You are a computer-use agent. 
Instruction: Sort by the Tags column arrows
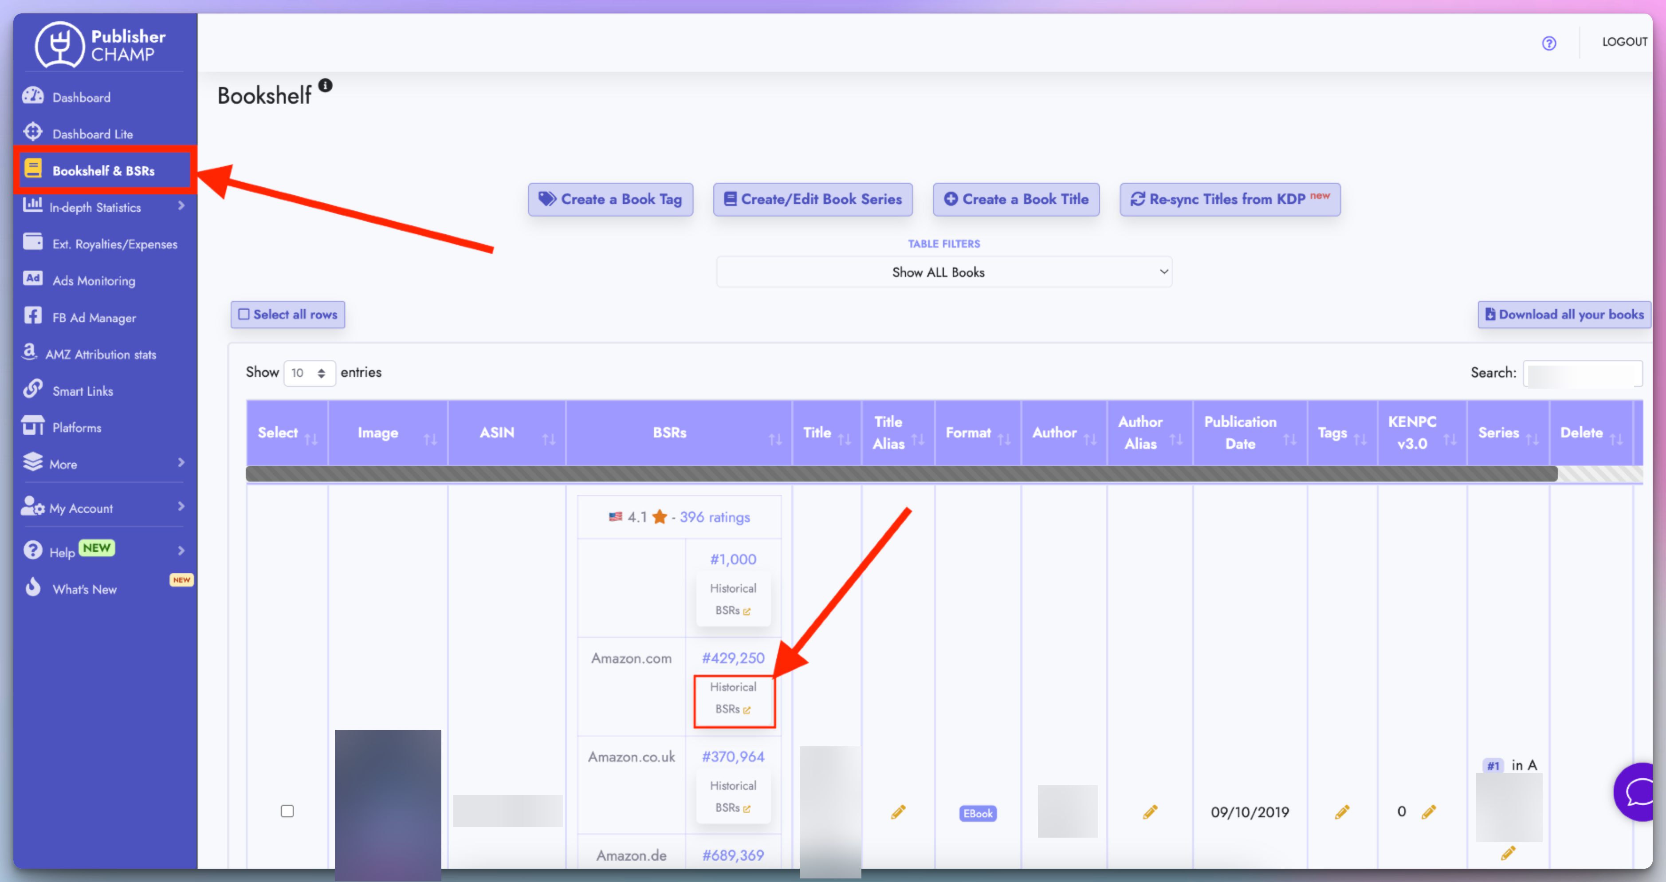click(x=1360, y=440)
